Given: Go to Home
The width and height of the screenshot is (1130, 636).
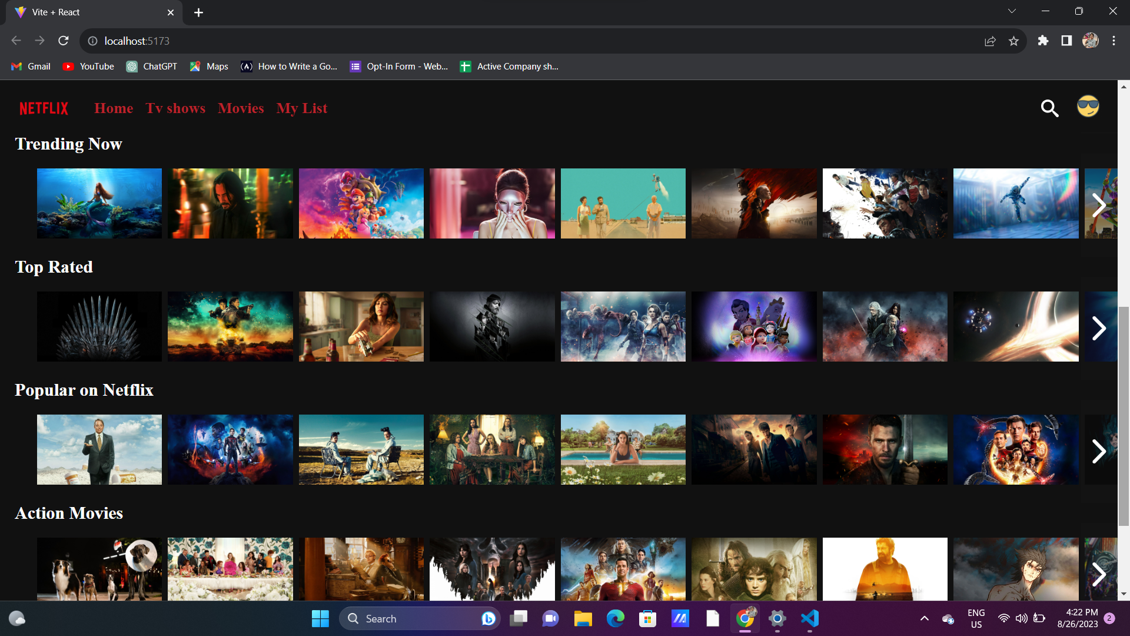Looking at the screenshot, I should coord(113,108).
